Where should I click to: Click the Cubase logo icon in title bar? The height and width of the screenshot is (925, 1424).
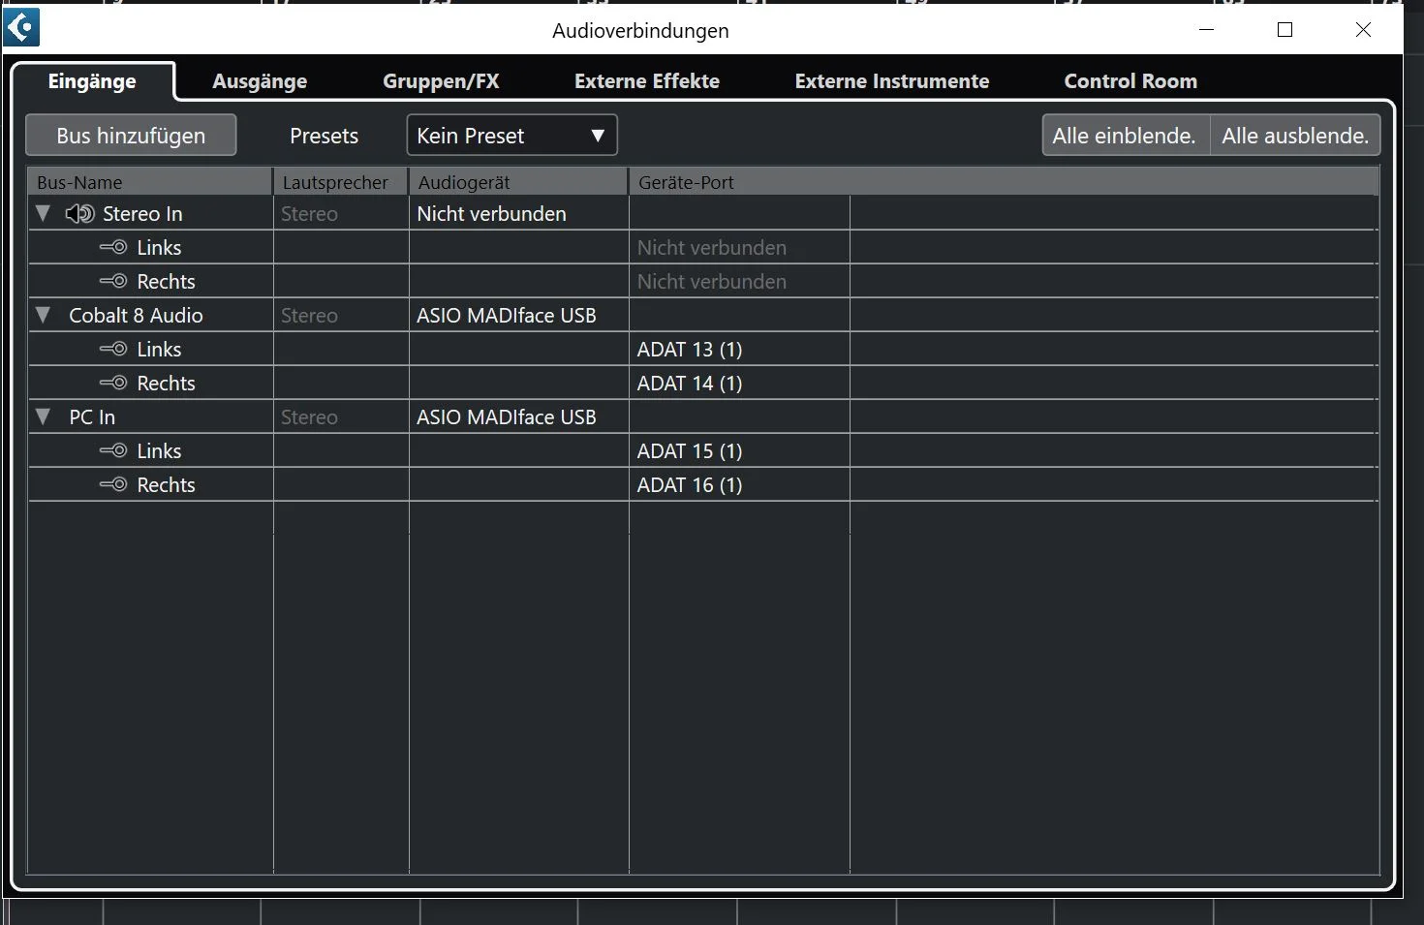[x=21, y=28]
